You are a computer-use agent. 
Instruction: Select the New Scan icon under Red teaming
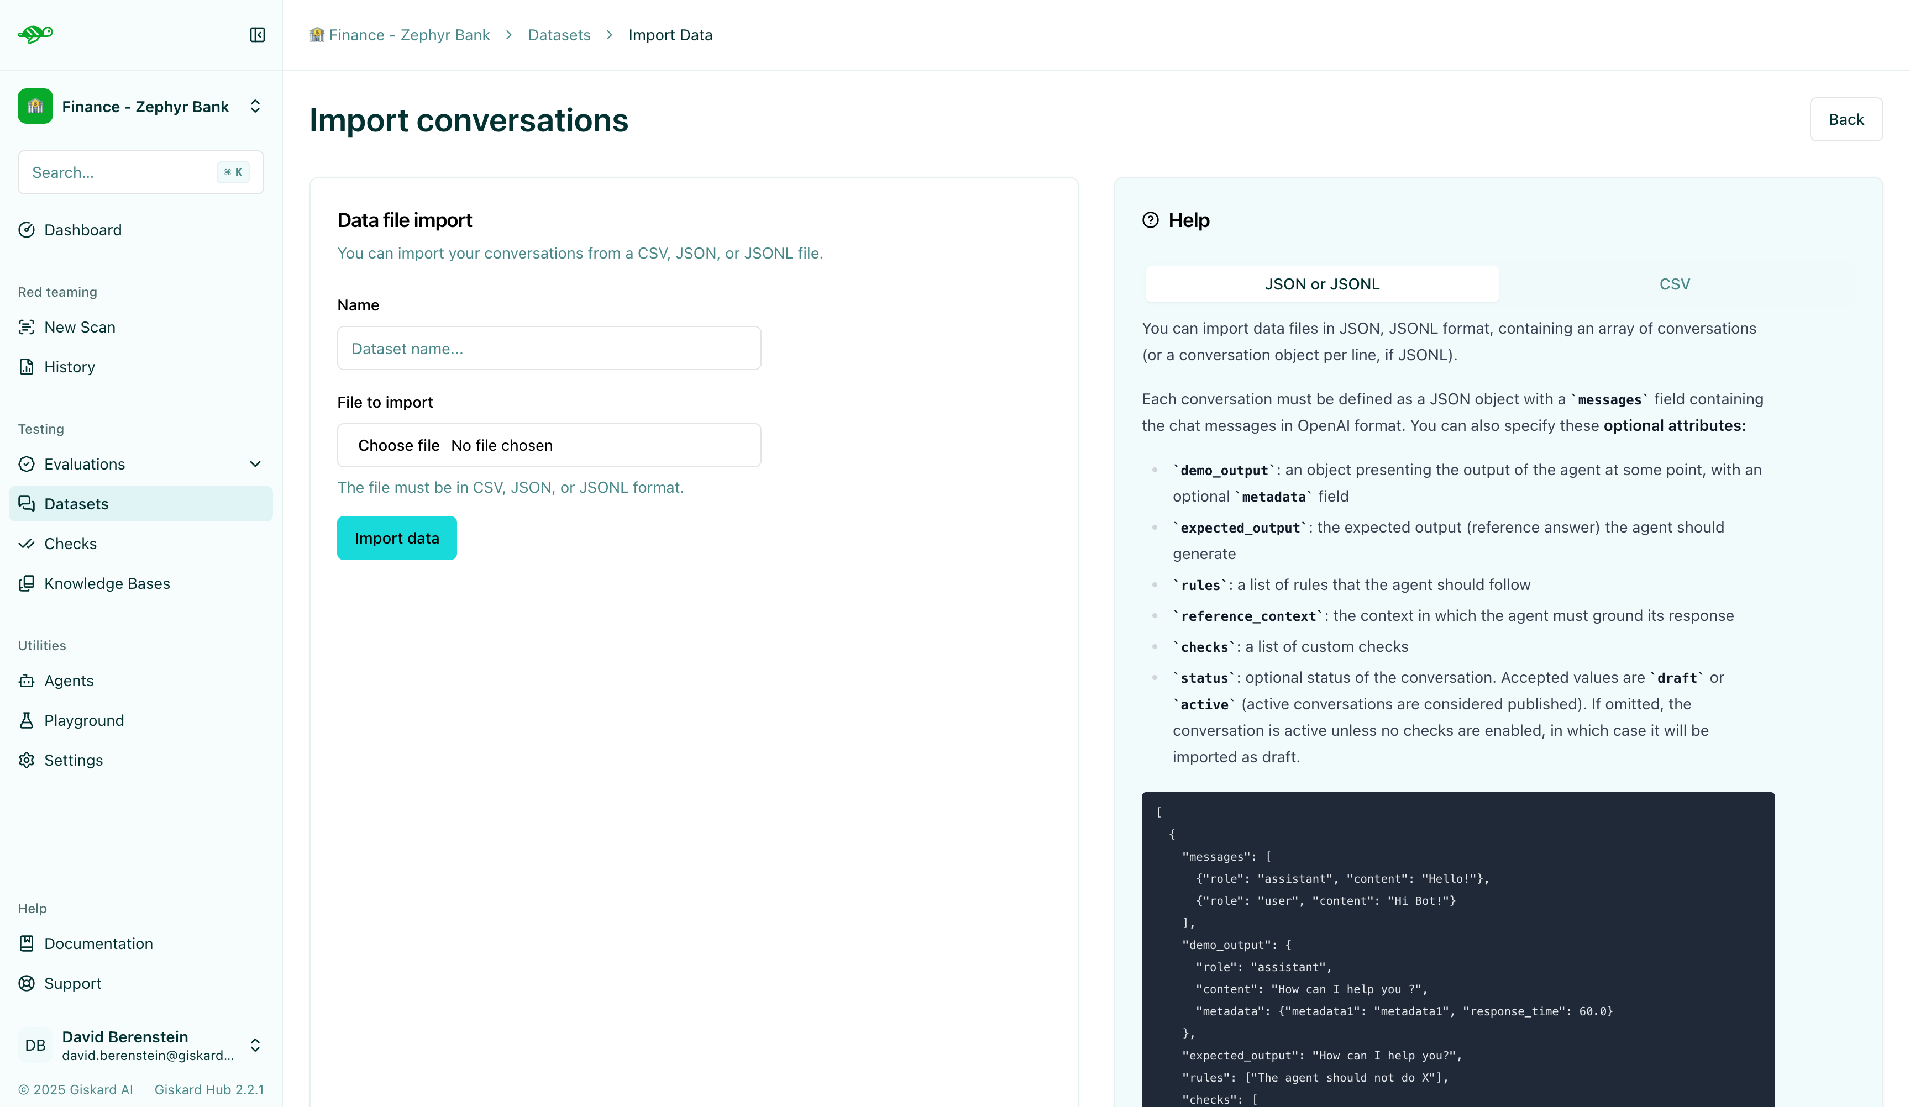(x=27, y=326)
